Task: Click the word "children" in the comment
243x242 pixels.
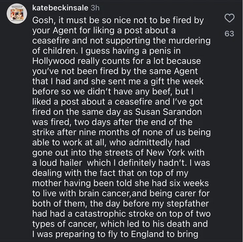Action: pos(59,51)
